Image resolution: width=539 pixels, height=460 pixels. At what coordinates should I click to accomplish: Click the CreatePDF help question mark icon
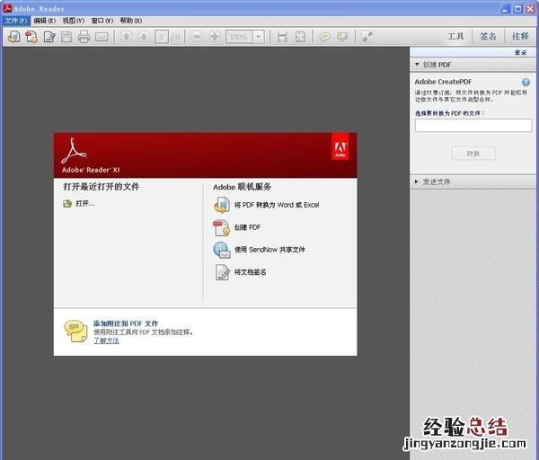(x=526, y=82)
